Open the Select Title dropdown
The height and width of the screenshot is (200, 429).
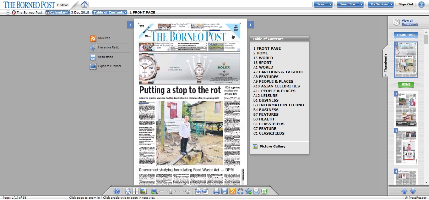[x=349, y=4]
